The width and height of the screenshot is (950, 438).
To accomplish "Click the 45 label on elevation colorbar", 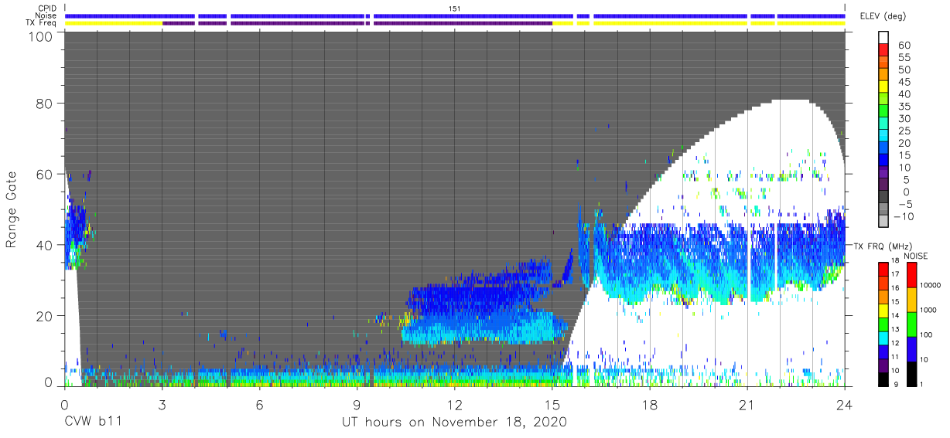I will click(x=904, y=82).
